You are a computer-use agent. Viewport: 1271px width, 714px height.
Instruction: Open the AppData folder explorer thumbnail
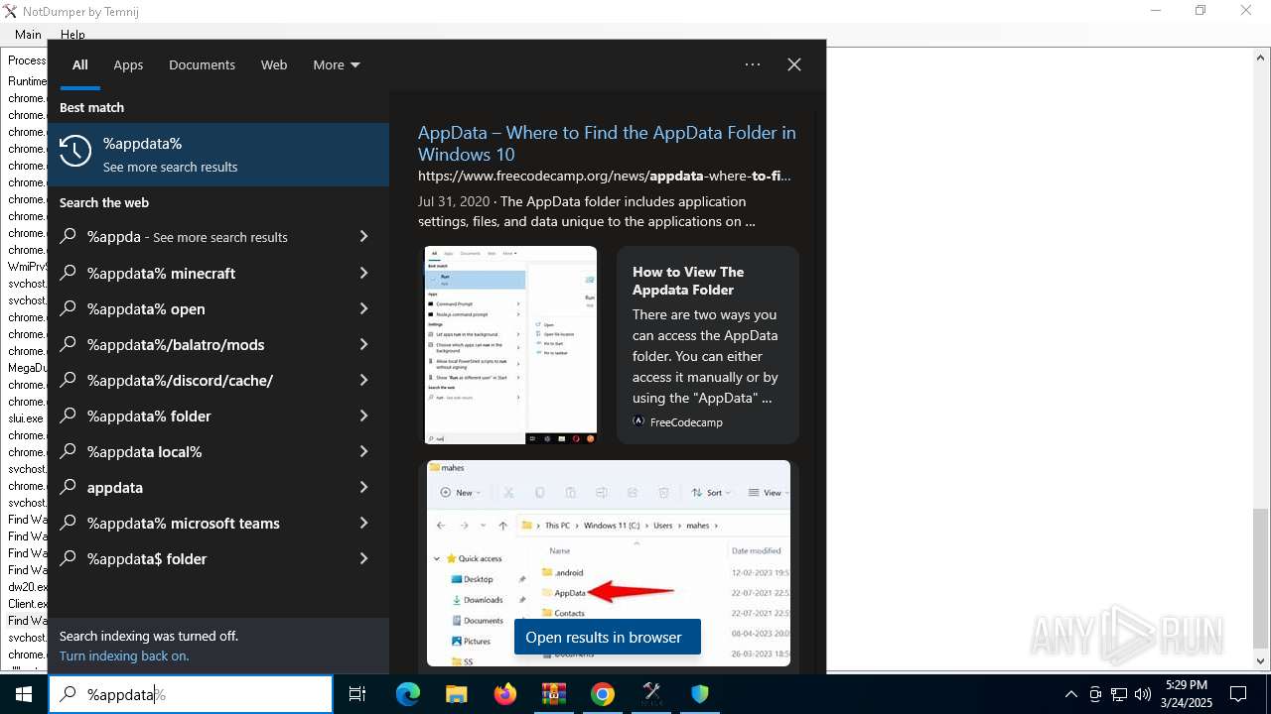(609, 563)
